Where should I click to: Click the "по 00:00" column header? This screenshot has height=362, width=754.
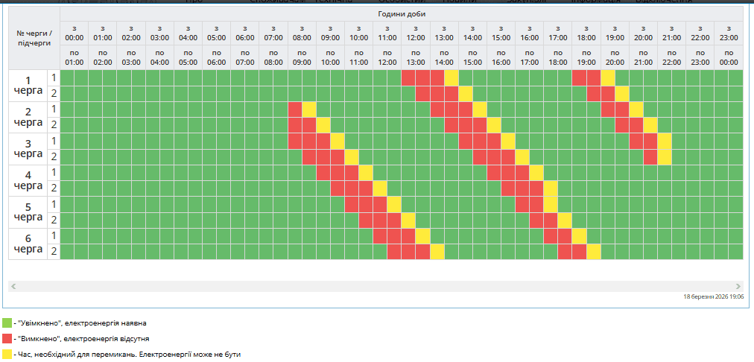click(728, 58)
